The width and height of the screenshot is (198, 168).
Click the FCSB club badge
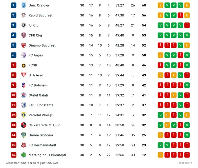(23, 65)
